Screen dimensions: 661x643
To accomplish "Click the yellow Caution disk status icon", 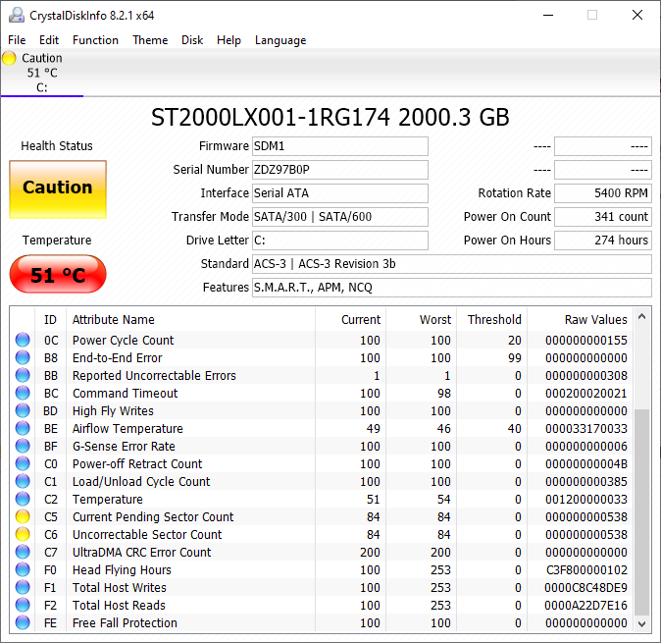I will pos(9,58).
